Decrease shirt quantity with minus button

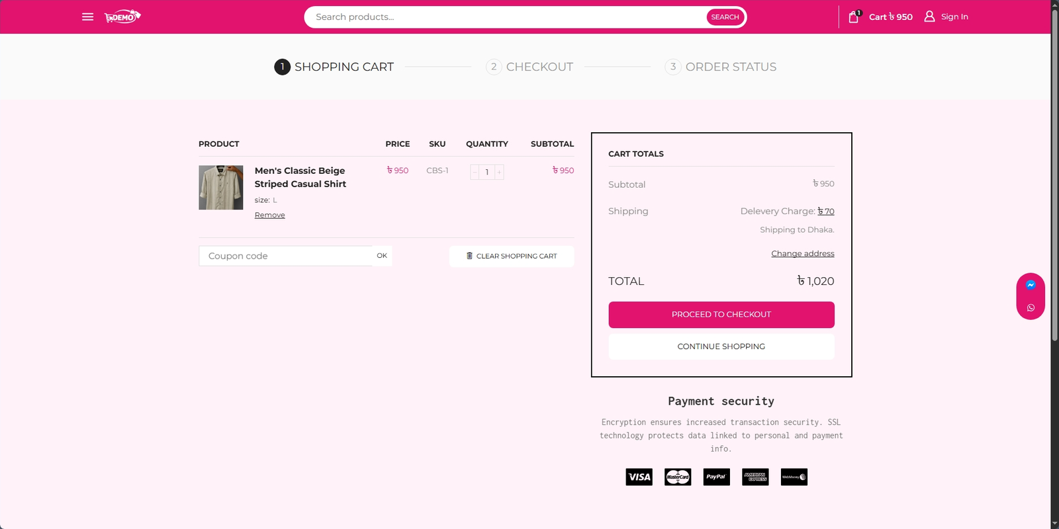pos(475,172)
